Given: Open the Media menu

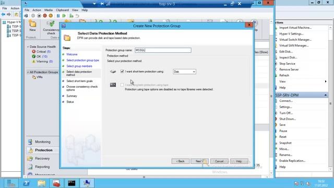Looking at the screenshot, I should coord(49,10).
